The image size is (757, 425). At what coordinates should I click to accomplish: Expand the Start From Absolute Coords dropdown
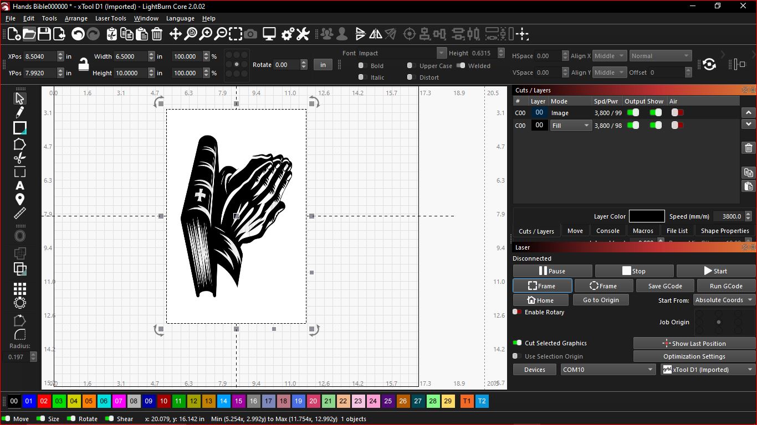click(724, 300)
